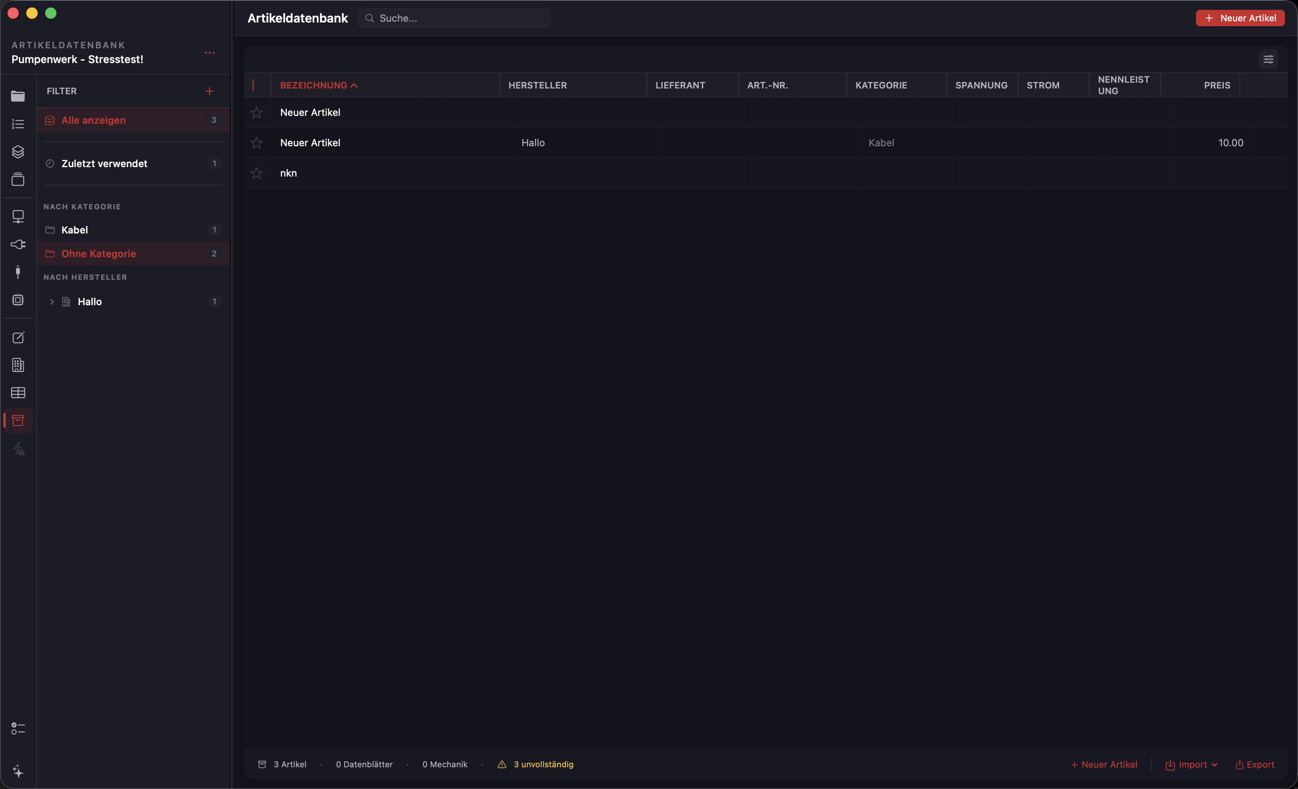Open the stacked cards icon in sidebar
Screen dimensions: 1298x789
18,179
